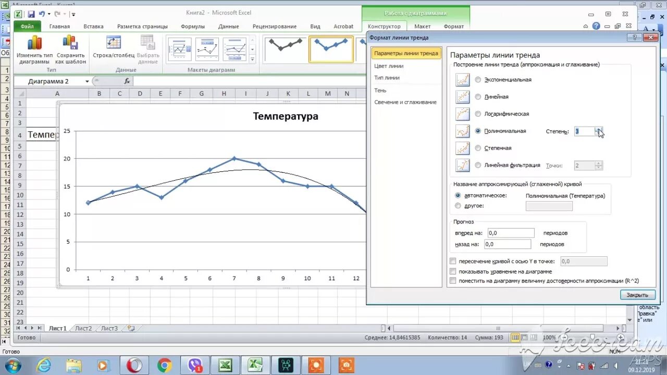Enable пересечение кривой с осью Y checkbox

point(453,261)
